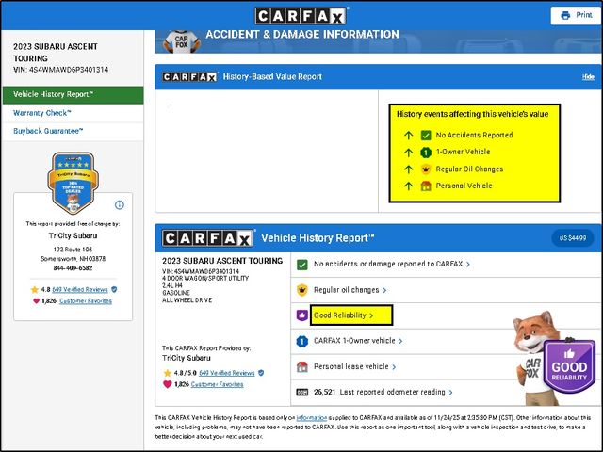603x452 pixels.
Task: Open Buyback Guarantee sidebar item
Action: (x=48, y=131)
